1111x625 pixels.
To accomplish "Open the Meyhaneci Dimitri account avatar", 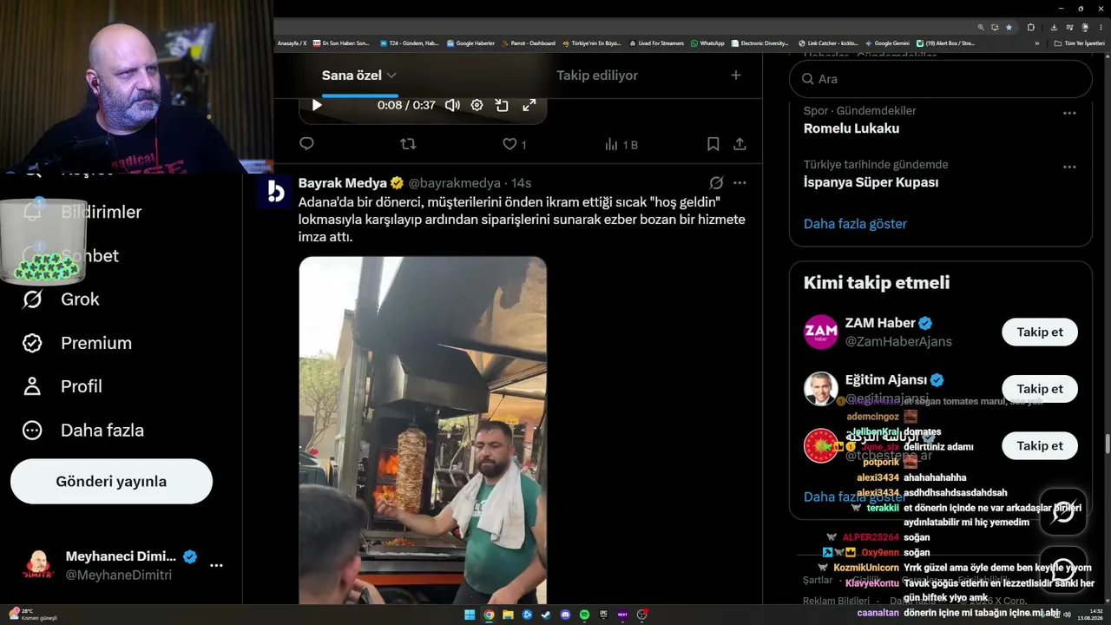I will pos(37,565).
